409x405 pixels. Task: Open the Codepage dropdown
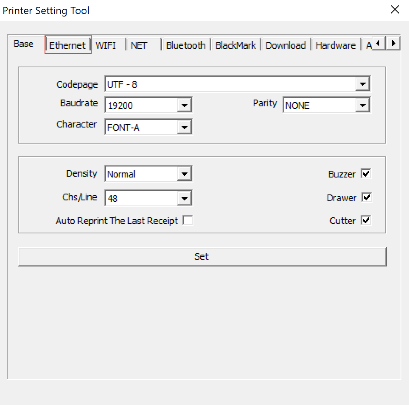[x=362, y=84]
